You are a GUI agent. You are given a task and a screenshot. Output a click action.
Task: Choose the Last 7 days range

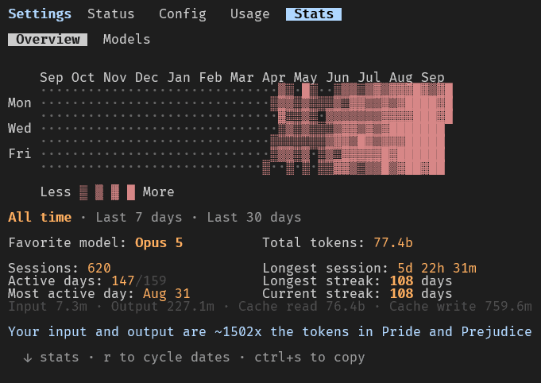(139, 218)
